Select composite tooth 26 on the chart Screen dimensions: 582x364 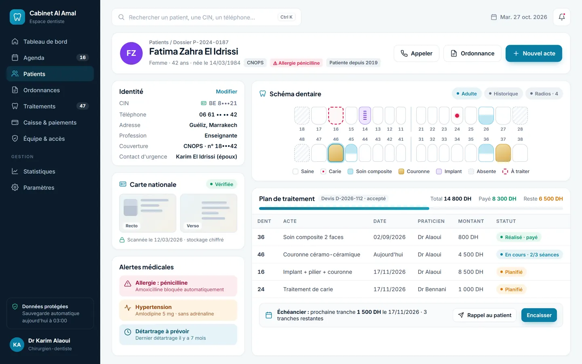(x=486, y=116)
